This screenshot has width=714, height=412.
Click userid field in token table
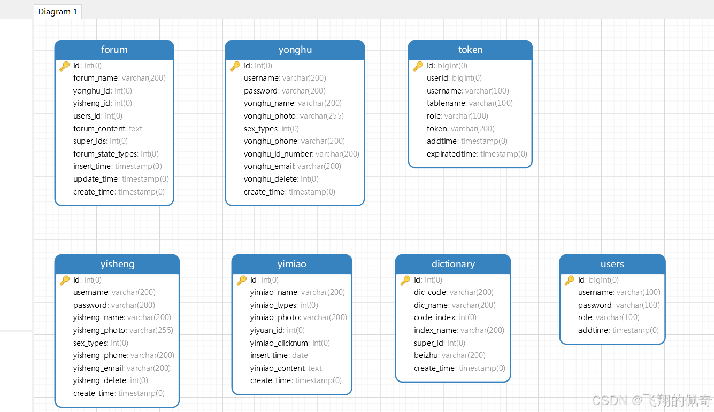[x=454, y=78]
